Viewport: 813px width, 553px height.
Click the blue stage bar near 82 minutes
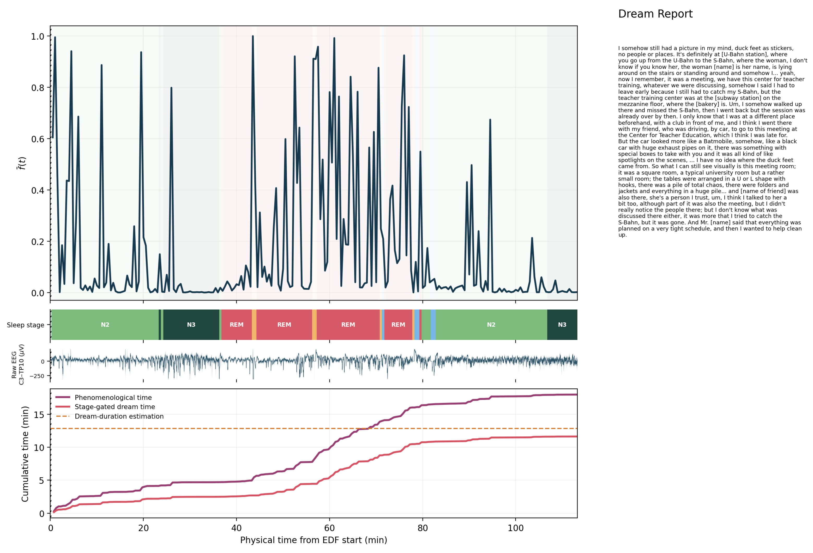pos(433,324)
